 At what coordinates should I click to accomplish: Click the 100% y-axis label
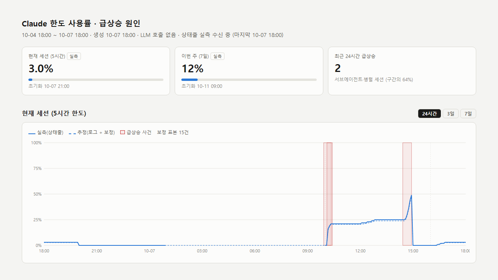pos(36,143)
